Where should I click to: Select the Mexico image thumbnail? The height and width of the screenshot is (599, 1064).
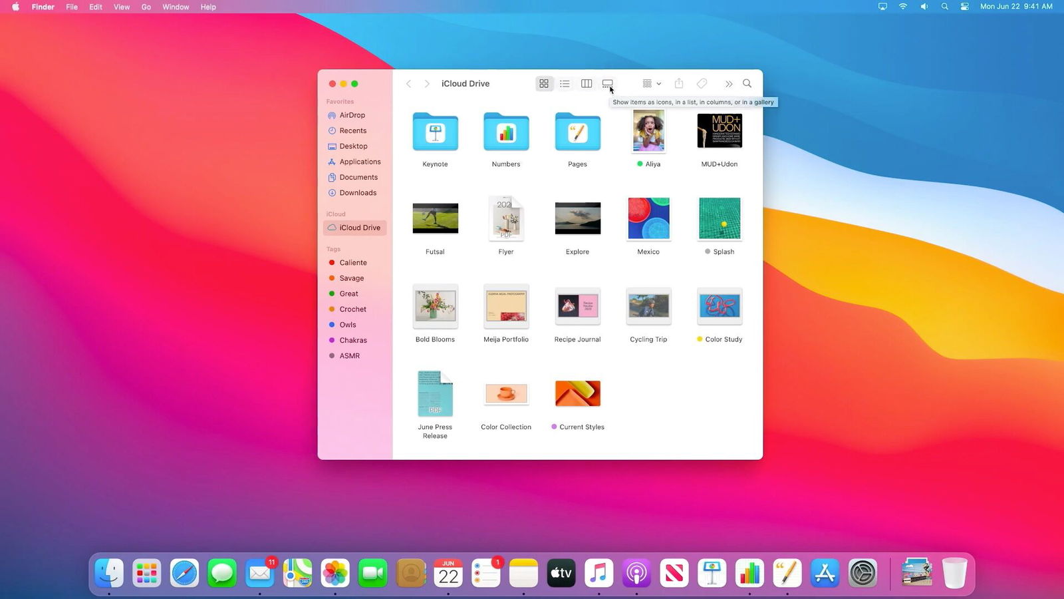(x=648, y=219)
